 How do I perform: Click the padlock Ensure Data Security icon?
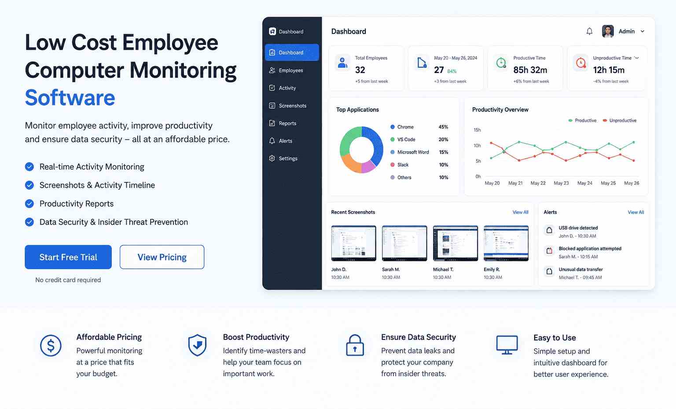click(355, 345)
